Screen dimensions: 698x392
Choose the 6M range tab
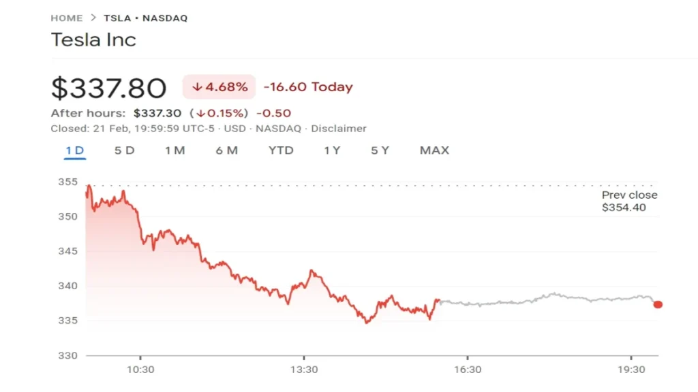227,150
